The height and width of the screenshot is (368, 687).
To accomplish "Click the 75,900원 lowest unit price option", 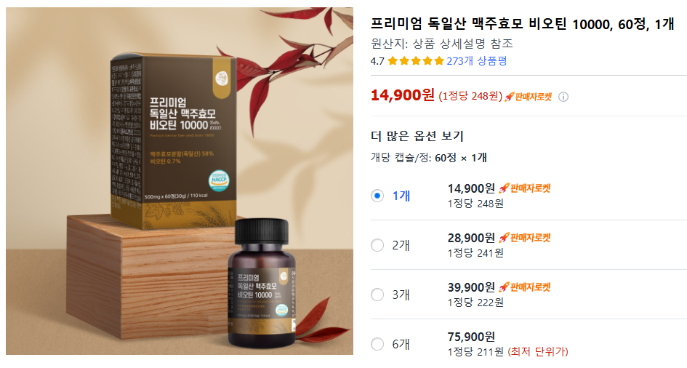I will [471, 337].
